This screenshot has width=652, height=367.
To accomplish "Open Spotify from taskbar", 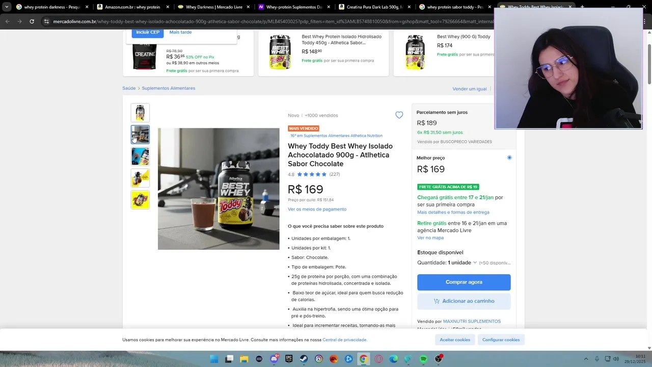I will [x=423, y=359].
